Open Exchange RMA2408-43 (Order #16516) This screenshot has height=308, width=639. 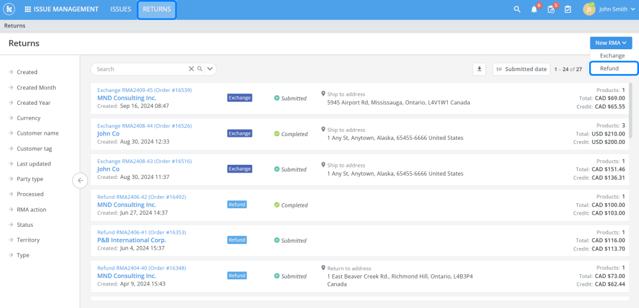pos(144,161)
